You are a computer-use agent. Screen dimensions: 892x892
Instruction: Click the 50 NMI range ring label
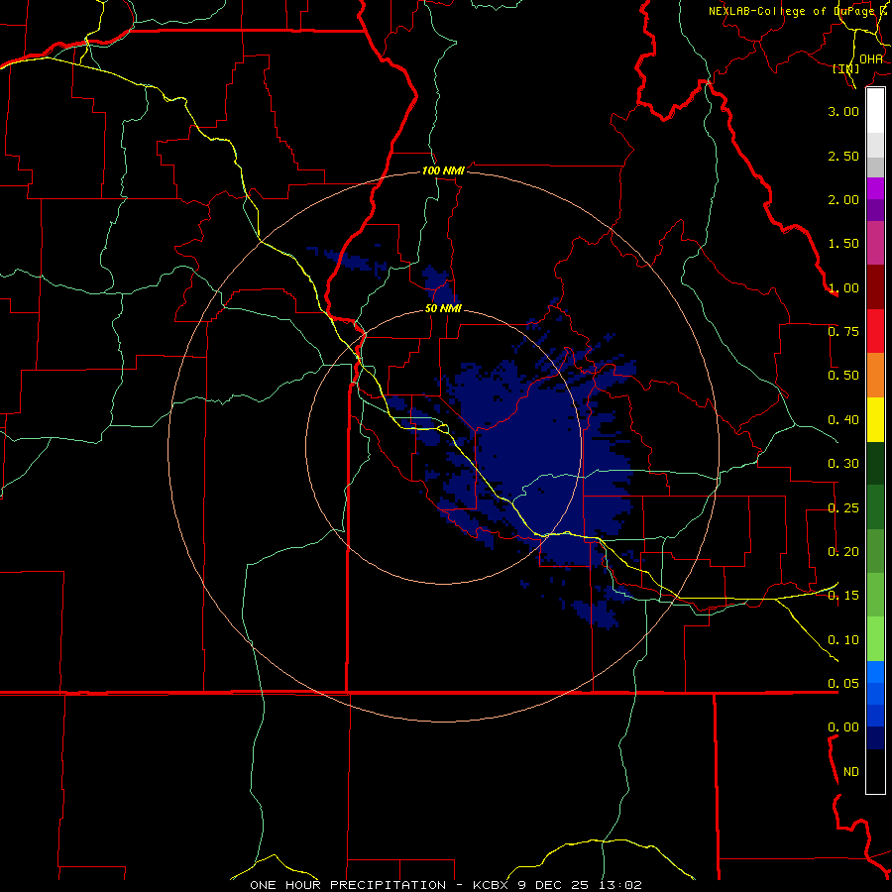tap(443, 309)
